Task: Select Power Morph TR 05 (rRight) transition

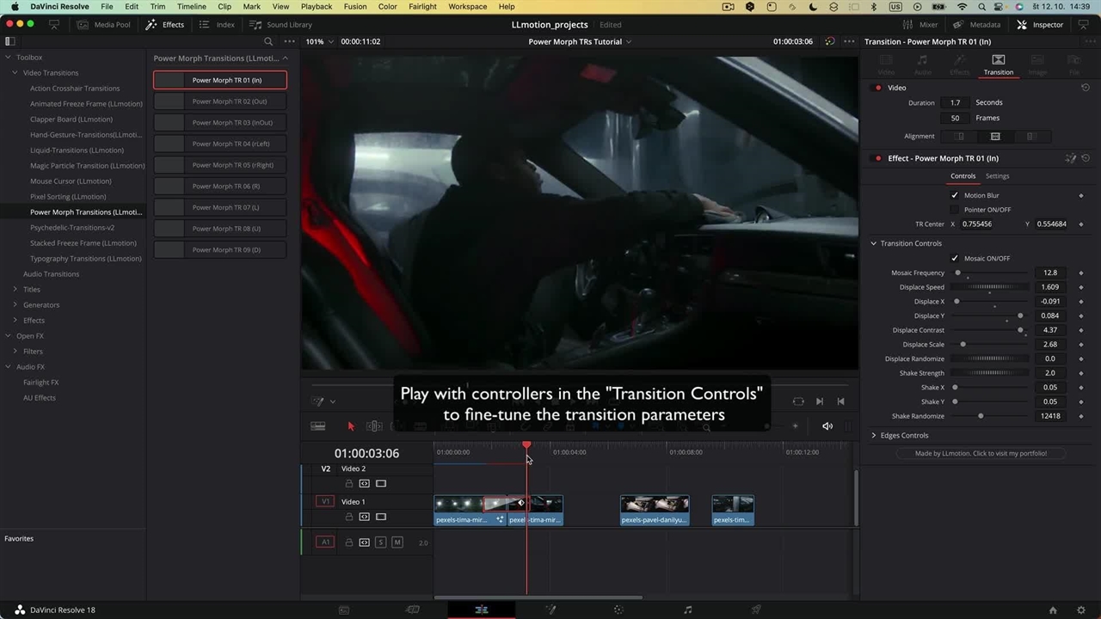Action: coord(220,165)
